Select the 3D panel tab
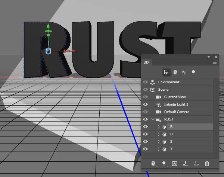This screenshot has height=177, width=224. point(146,62)
